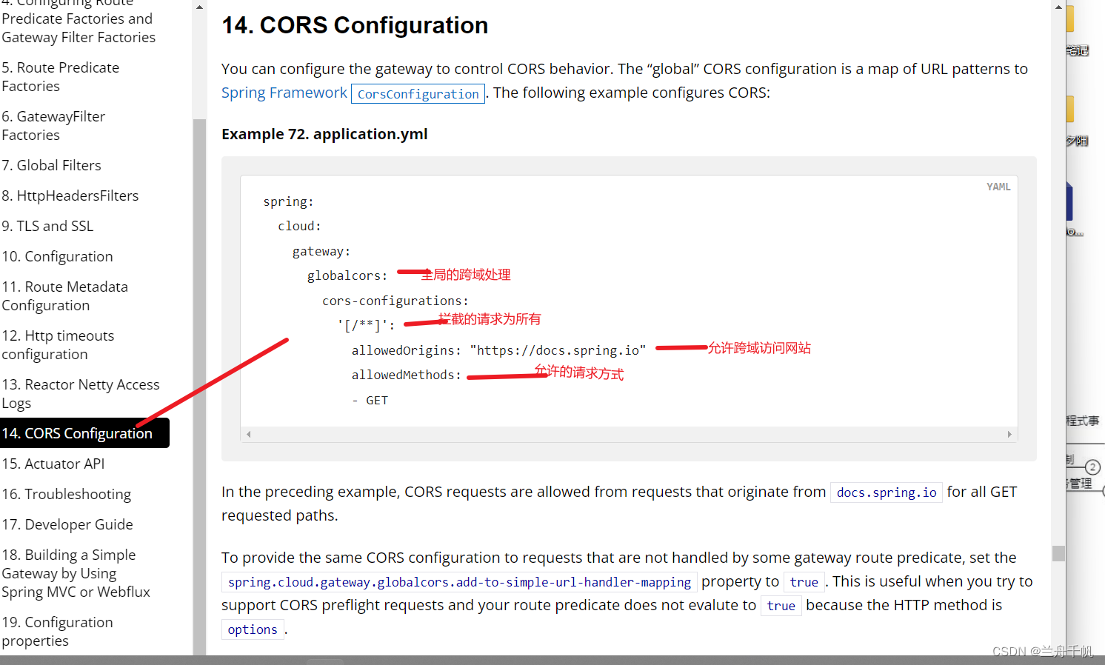This screenshot has width=1105, height=665.
Task: Open '8. HttpHeadersFilters' section
Action: tap(70, 196)
